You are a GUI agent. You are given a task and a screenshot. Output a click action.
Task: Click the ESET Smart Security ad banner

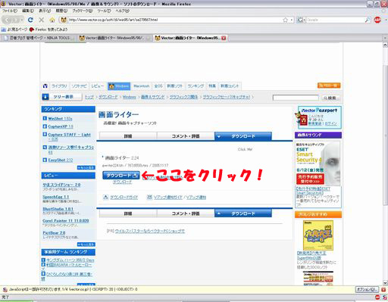click(318, 163)
